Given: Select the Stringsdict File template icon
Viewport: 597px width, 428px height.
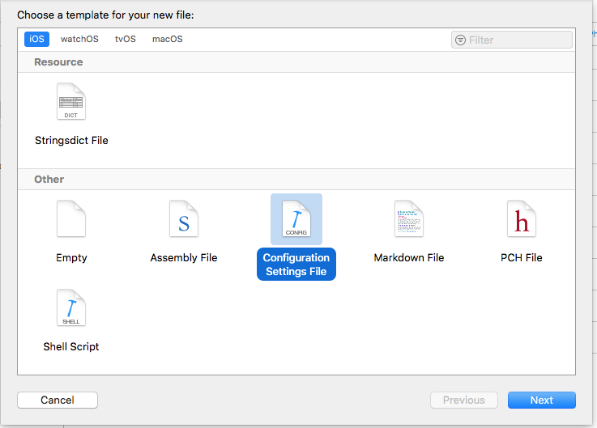Looking at the screenshot, I should [71, 102].
